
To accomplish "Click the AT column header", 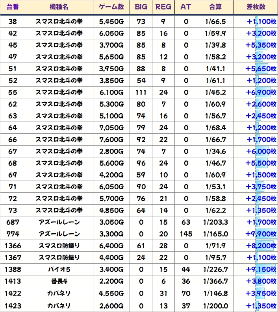I will (x=186, y=7).
